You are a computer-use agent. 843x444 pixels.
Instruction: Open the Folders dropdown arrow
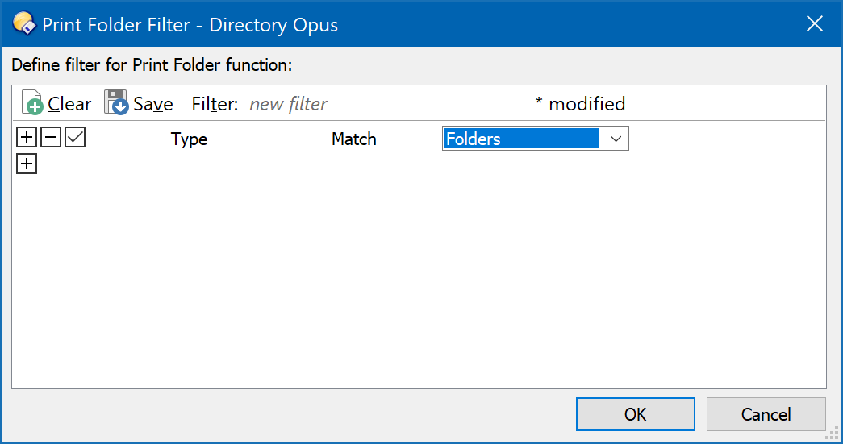(x=616, y=139)
